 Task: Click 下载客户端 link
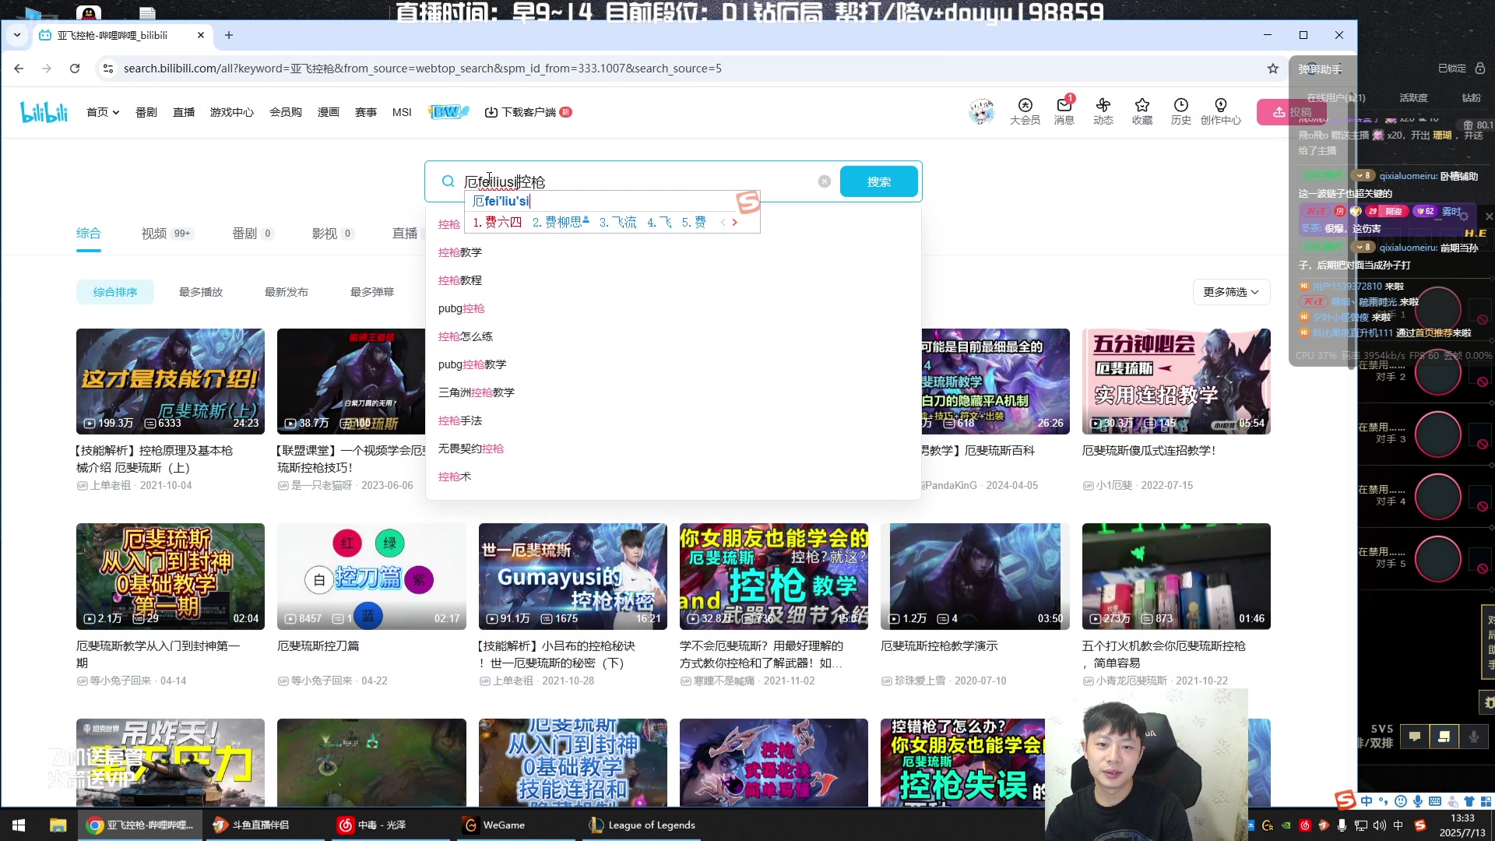tap(528, 112)
